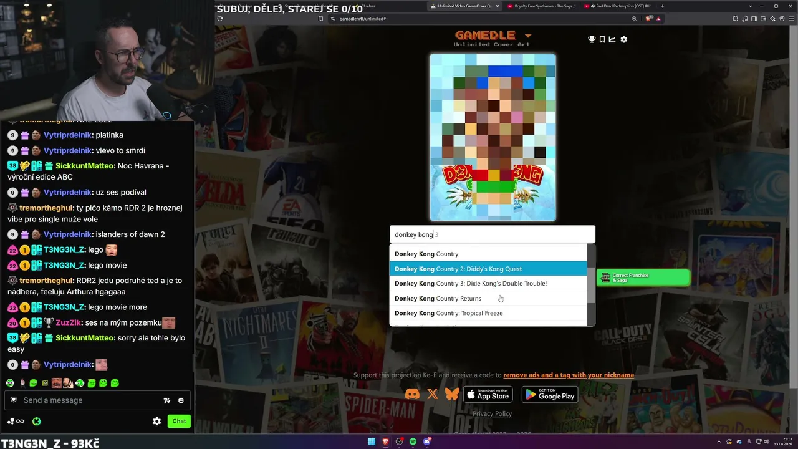
Task: Open the Privacy Policy link
Action: [493, 414]
